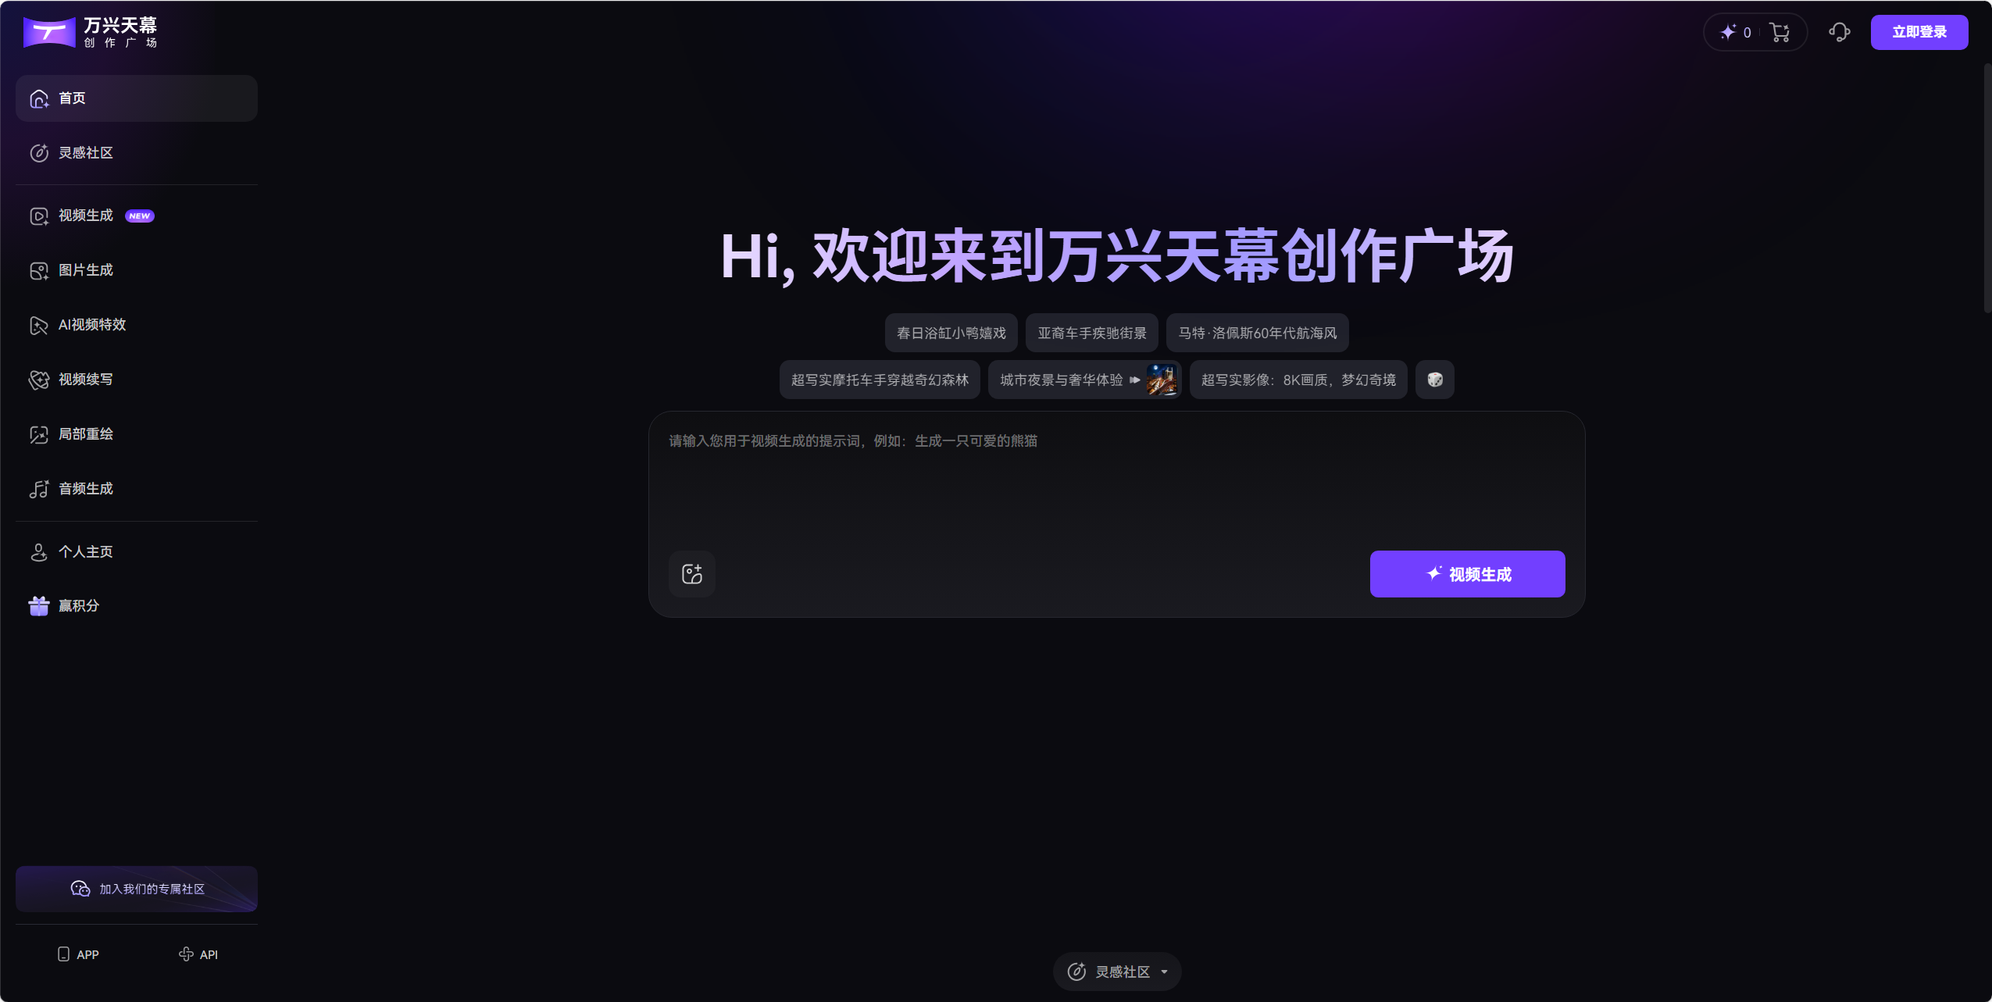Roll the dice icon for a random prompt
The image size is (1992, 1002).
coord(1434,379)
